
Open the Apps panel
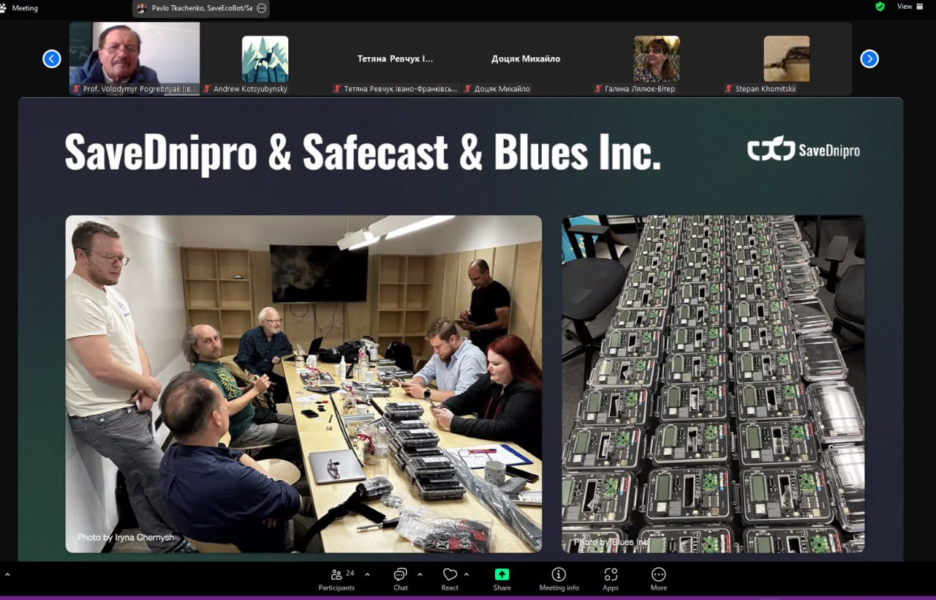tap(611, 579)
